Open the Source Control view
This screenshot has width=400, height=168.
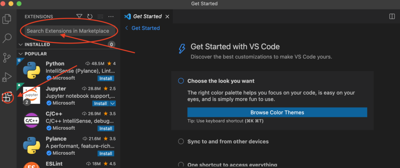pyautogui.click(x=7, y=58)
